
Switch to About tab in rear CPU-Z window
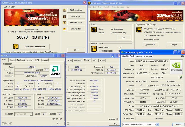pyautogui.click(x=102, y=60)
